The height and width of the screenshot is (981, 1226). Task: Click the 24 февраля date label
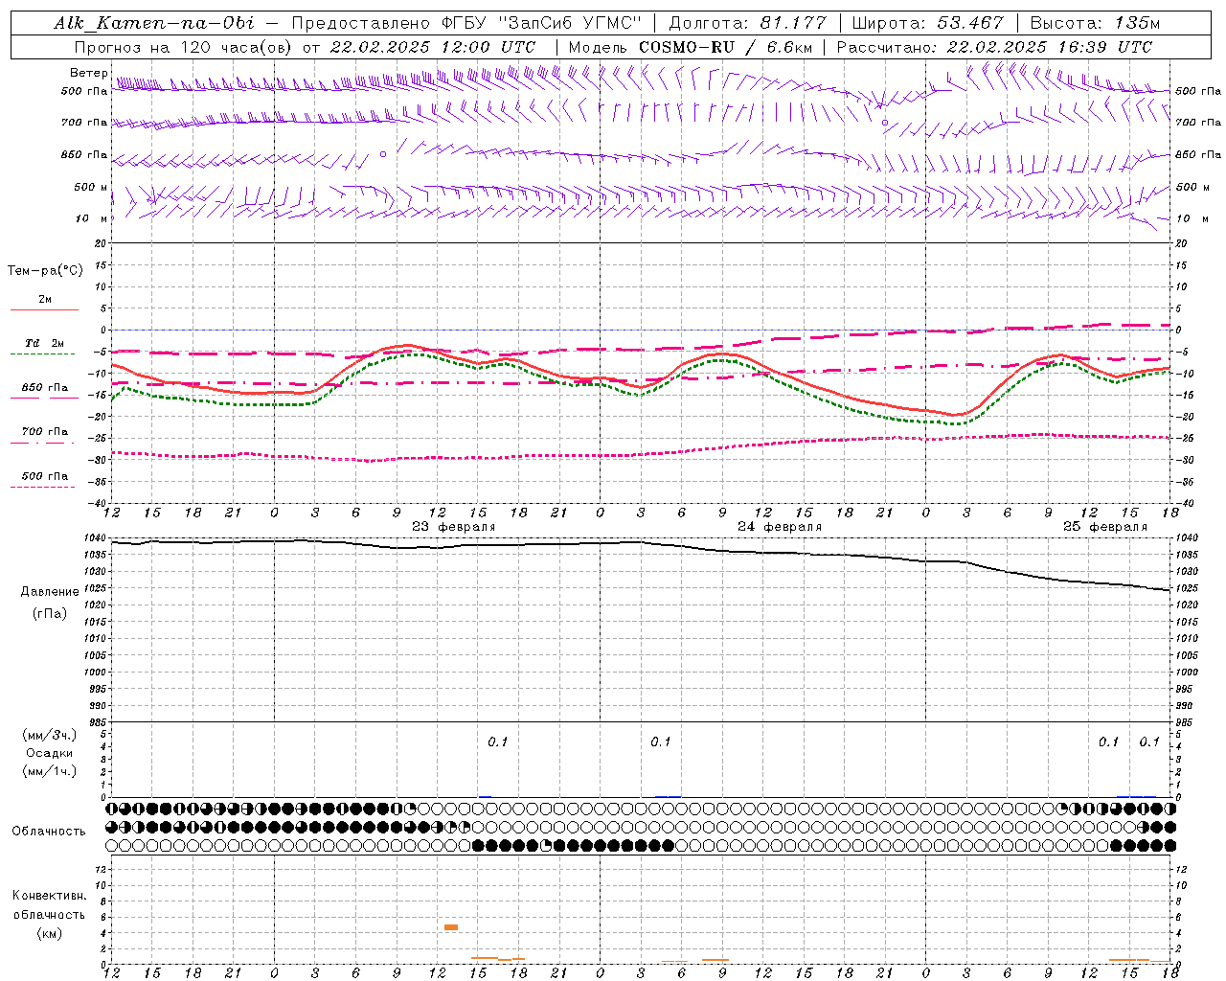click(x=780, y=527)
